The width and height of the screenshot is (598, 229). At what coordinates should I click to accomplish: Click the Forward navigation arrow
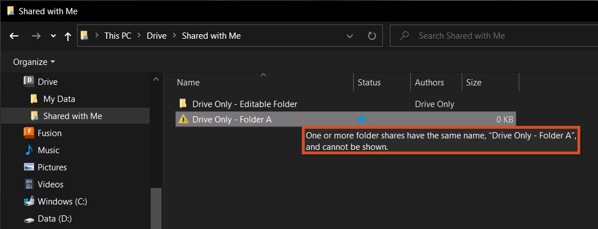pyautogui.click(x=36, y=36)
